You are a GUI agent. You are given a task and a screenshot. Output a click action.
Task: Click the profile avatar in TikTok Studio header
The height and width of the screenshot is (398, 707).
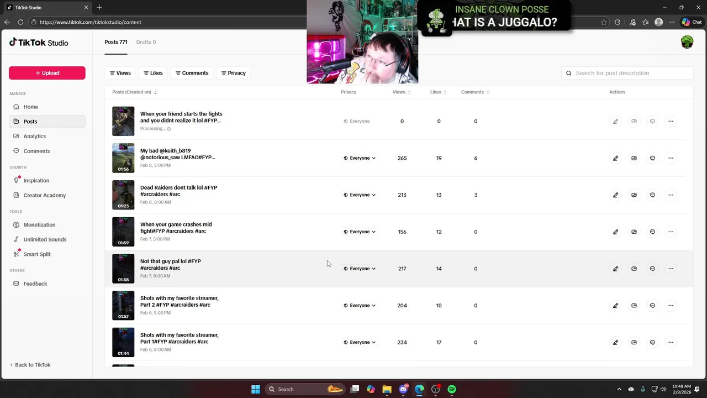click(x=687, y=42)
